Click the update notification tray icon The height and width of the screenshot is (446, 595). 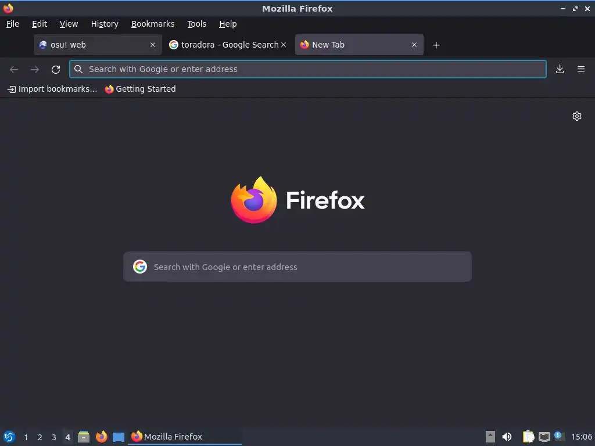(x=560, y=436)
